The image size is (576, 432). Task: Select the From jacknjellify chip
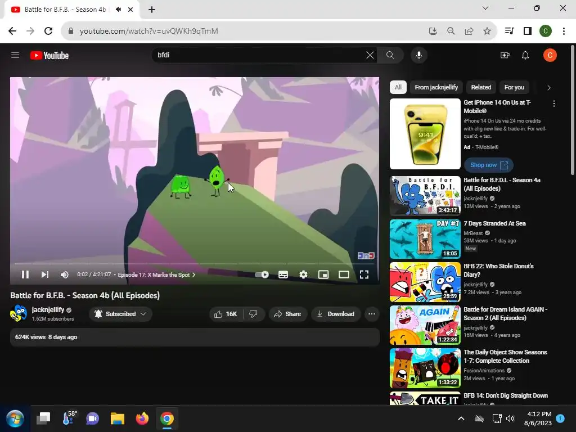[x=436, y=87]
